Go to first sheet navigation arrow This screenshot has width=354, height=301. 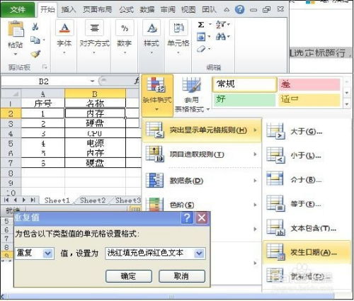(x=6, y=200)
